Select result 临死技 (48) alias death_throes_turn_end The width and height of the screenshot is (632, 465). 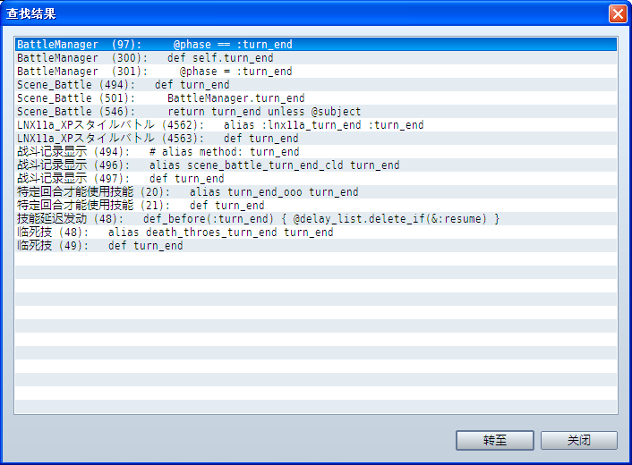click(316, 232)
